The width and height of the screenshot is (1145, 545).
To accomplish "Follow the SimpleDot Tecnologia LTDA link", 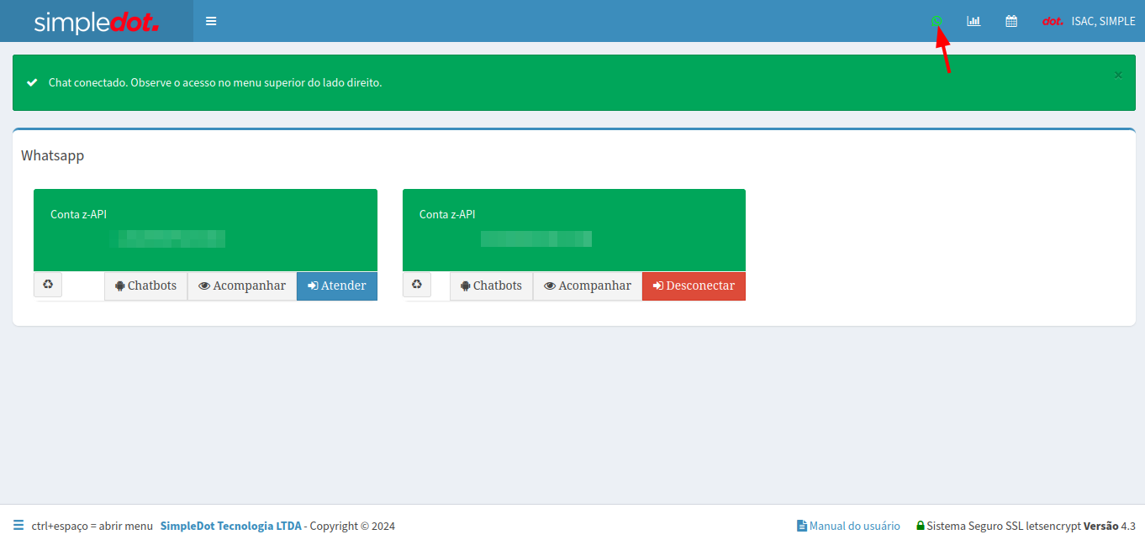I will click(x=230, y=526).
